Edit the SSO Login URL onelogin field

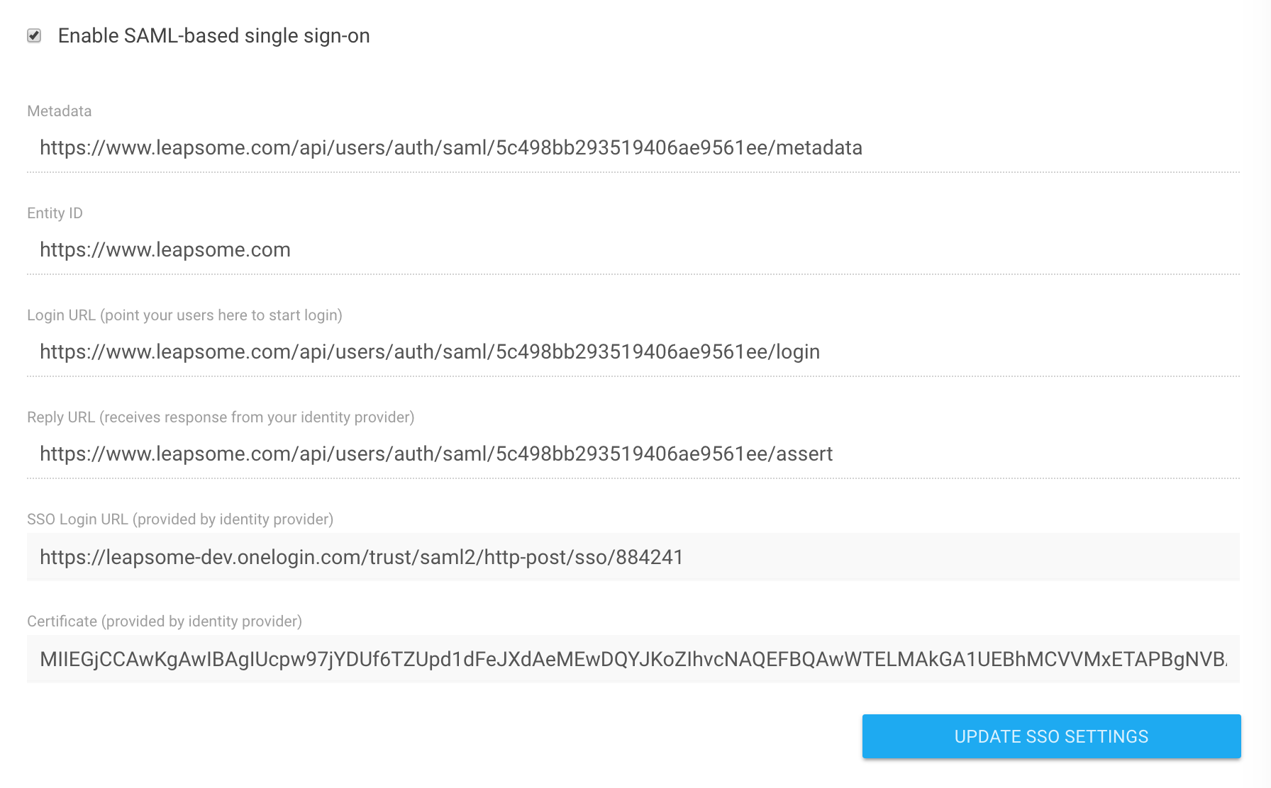click(633, 557)
